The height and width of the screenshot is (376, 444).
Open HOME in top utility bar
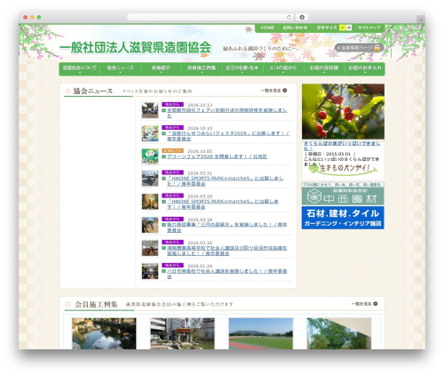[267, 28]
